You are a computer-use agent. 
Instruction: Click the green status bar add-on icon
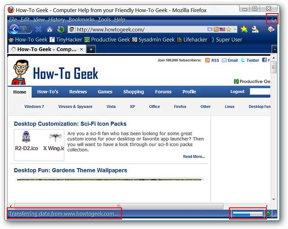(269, 214)
